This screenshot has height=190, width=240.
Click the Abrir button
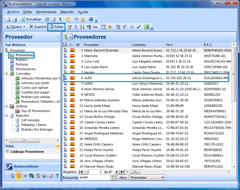(123, 177)
